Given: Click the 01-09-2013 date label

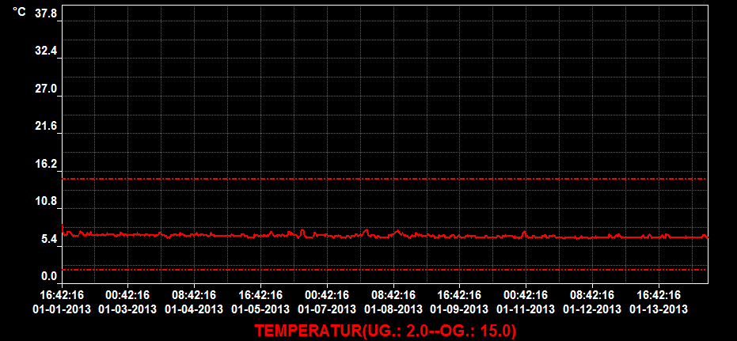Looking at the screenshot, I should [x=459, y=309].
